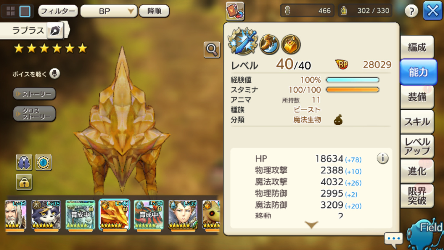Open the chat speech bubble icon
The height and width of the screenshot is (250, 444).
(x=394, y=239)
